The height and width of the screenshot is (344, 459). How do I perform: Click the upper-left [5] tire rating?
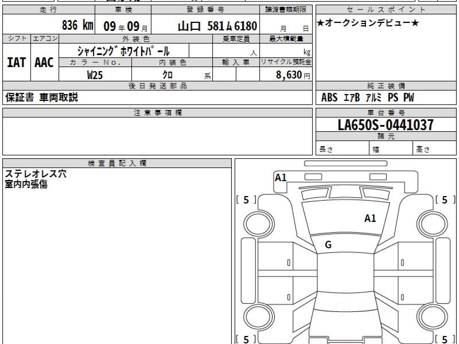tap(246, 200)
